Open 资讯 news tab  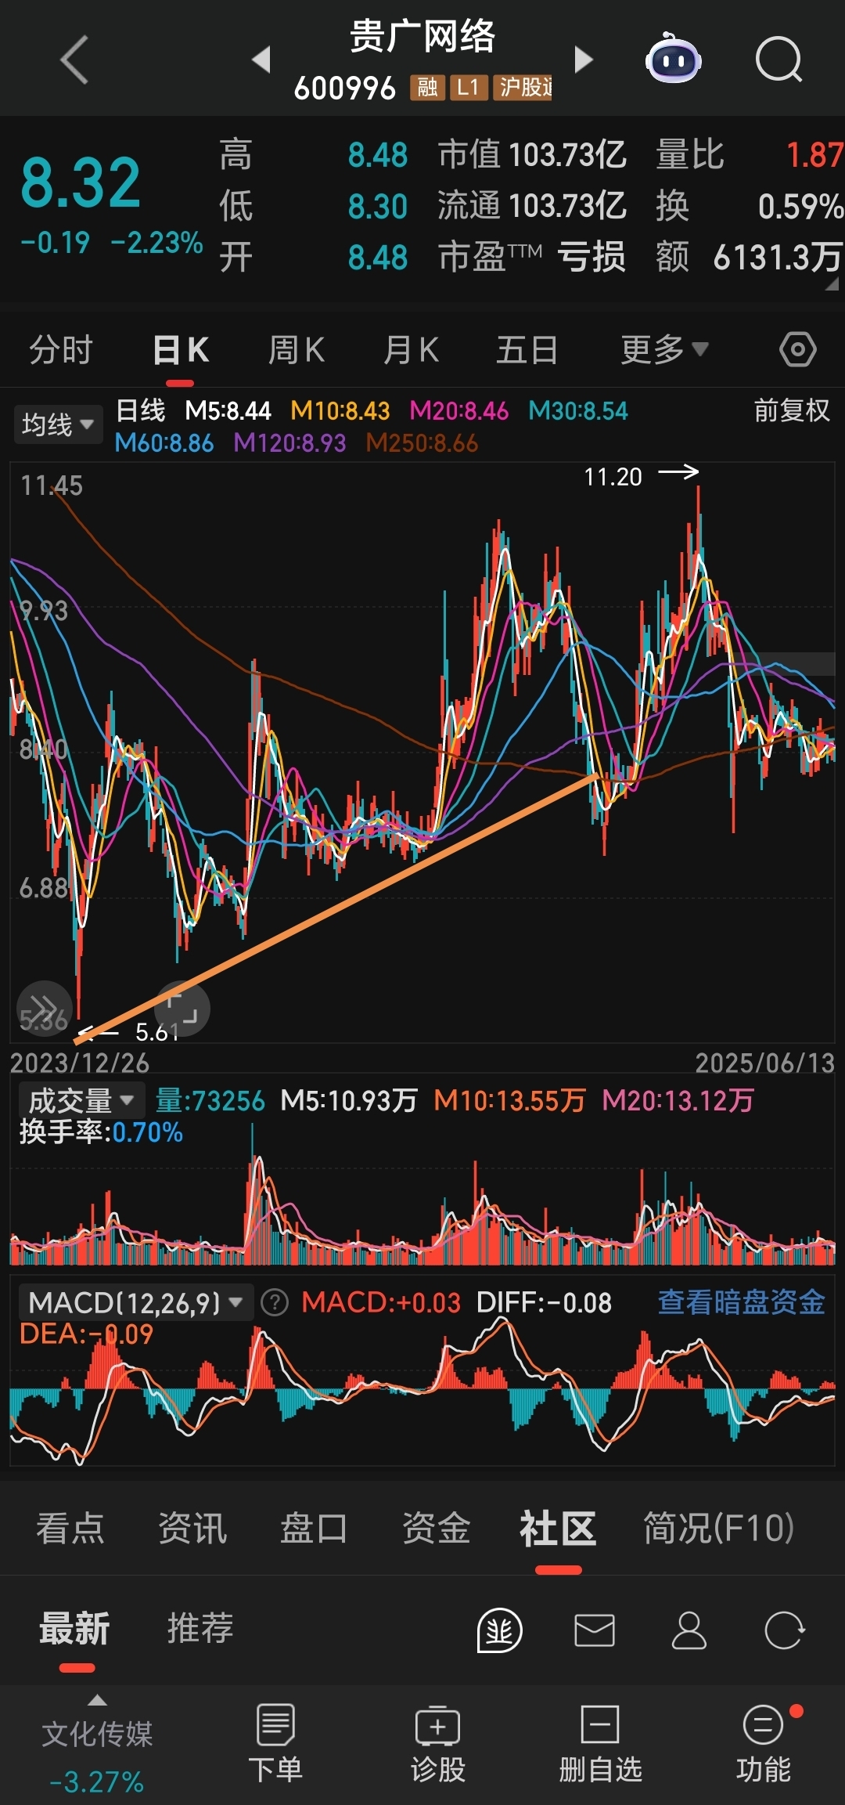pyautogui.click(x=192, y=1528)
